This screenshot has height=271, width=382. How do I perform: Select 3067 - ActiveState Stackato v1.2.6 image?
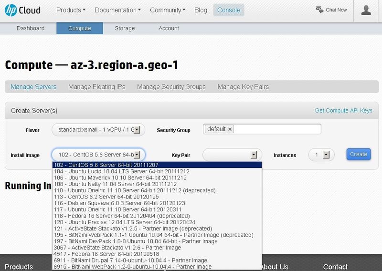(157, 247)
